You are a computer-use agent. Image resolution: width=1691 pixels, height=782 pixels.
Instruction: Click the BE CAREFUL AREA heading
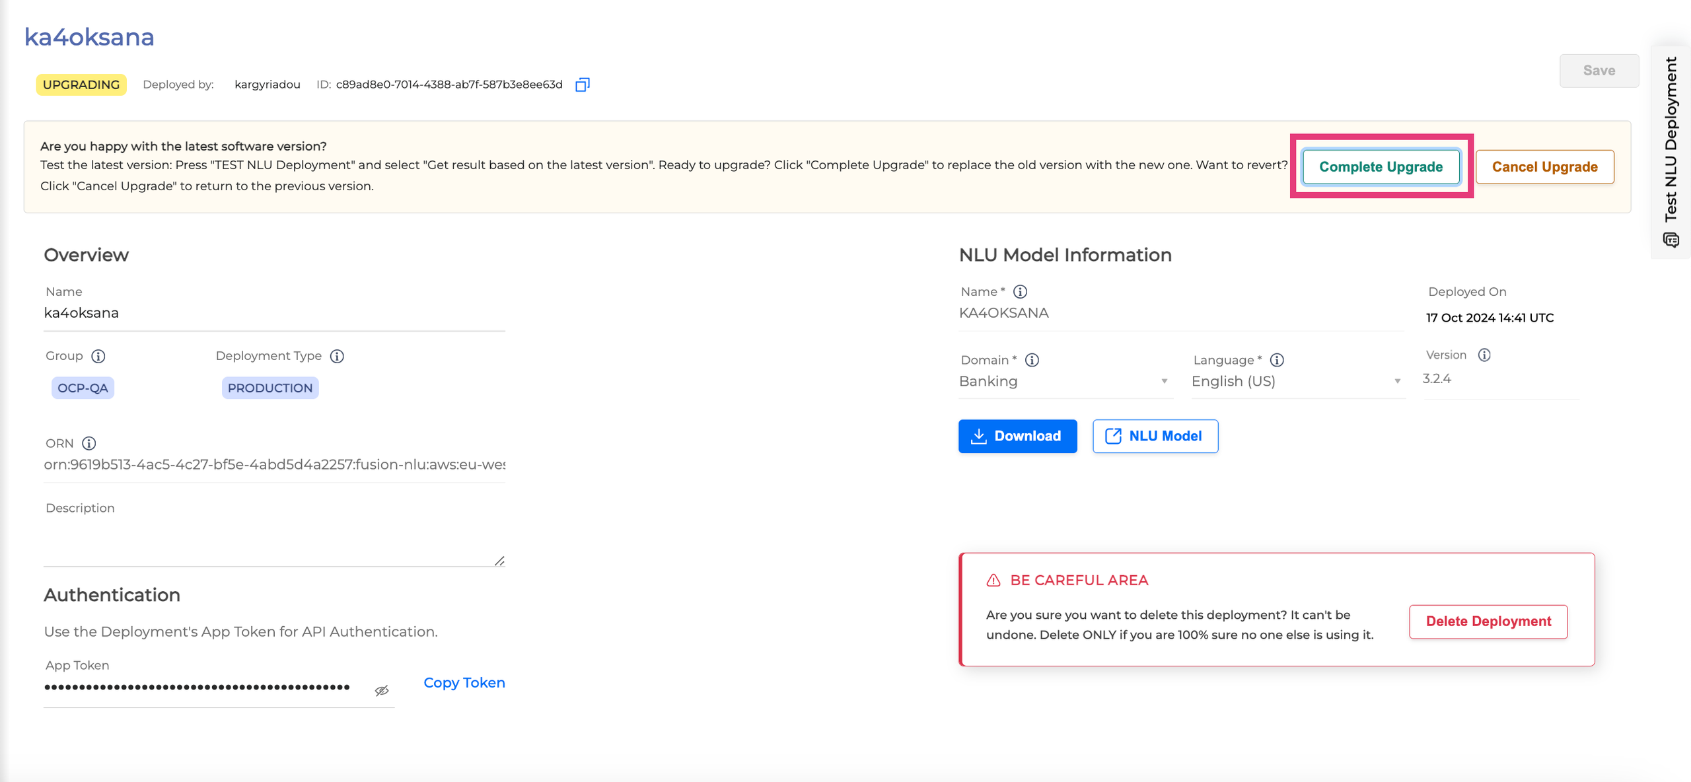(x=1079, y=581)
